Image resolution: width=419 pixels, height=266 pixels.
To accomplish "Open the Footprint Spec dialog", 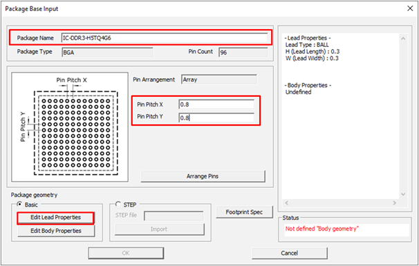I will click(244, 212).
